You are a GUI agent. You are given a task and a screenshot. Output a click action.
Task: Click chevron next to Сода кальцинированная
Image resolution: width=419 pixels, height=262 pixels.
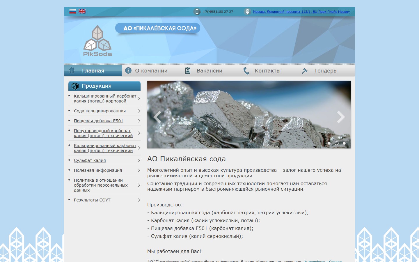[x=139, y=111]
